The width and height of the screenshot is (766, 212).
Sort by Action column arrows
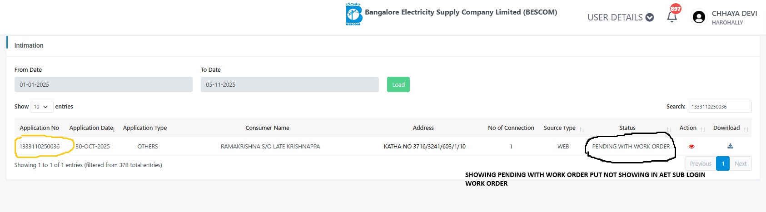pos(703,129)
